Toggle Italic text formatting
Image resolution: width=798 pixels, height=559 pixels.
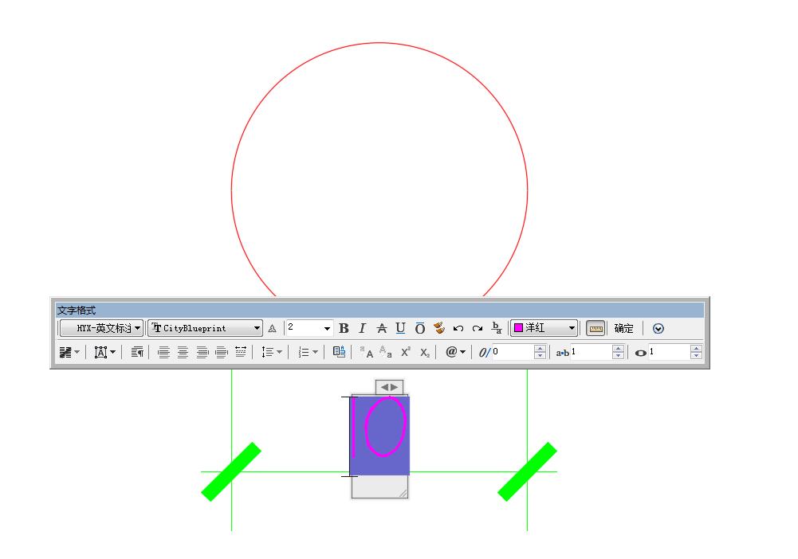(363, 328)
